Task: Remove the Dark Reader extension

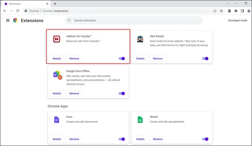Action: [157, 58]
